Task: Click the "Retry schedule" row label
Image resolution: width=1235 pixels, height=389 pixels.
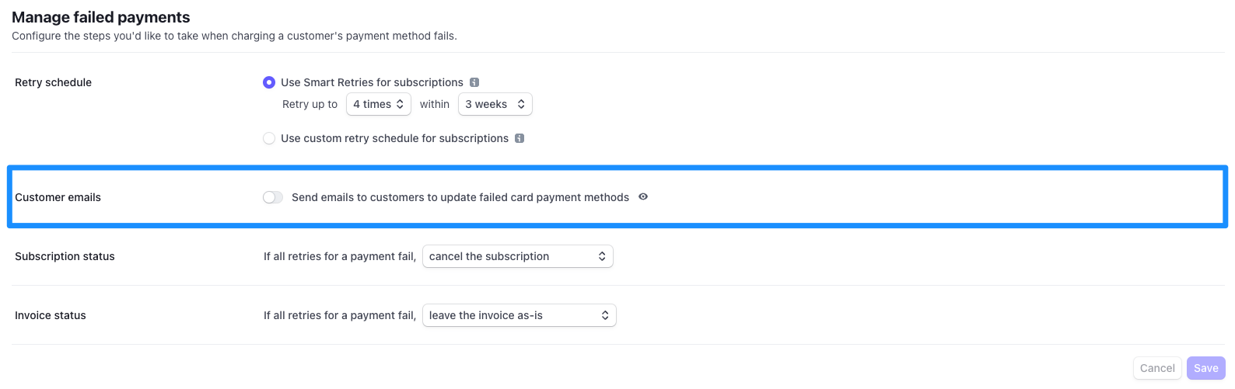Action: 53,82
